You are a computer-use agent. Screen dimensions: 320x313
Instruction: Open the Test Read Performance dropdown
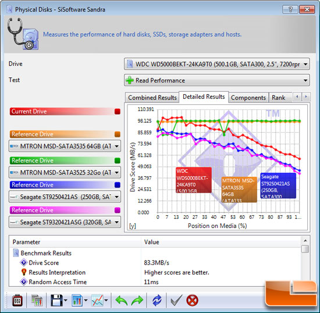click(x=217, y=80)
